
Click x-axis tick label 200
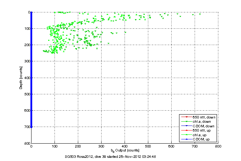point(78,146)
